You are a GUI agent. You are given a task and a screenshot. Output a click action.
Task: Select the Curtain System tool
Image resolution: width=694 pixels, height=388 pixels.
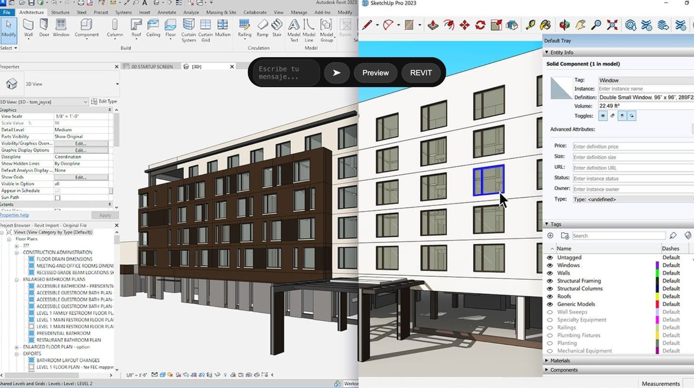pyautogui.click(x=188, y=30)
